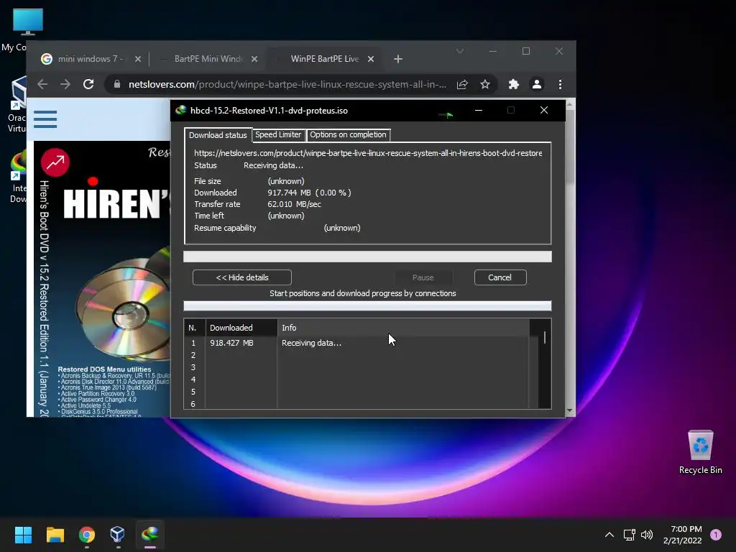Select Internet Download Manager desktop shortcut

(18, 178)
